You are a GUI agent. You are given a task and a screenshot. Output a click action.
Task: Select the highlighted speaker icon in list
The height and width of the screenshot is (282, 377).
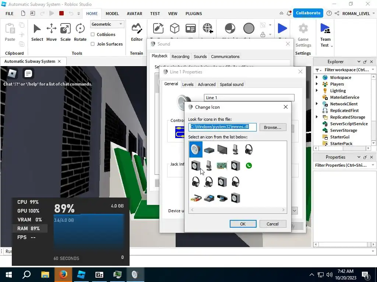(x=196, y=149)
